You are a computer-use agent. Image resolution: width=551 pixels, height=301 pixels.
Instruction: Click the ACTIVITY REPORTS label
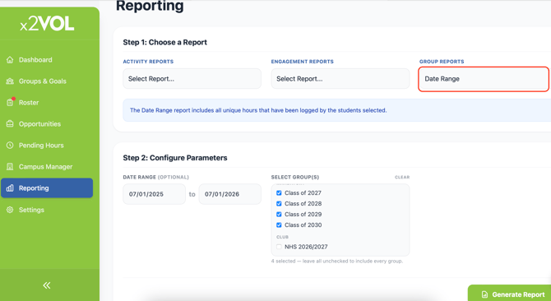pyautogui.click(x=148, y=62)
